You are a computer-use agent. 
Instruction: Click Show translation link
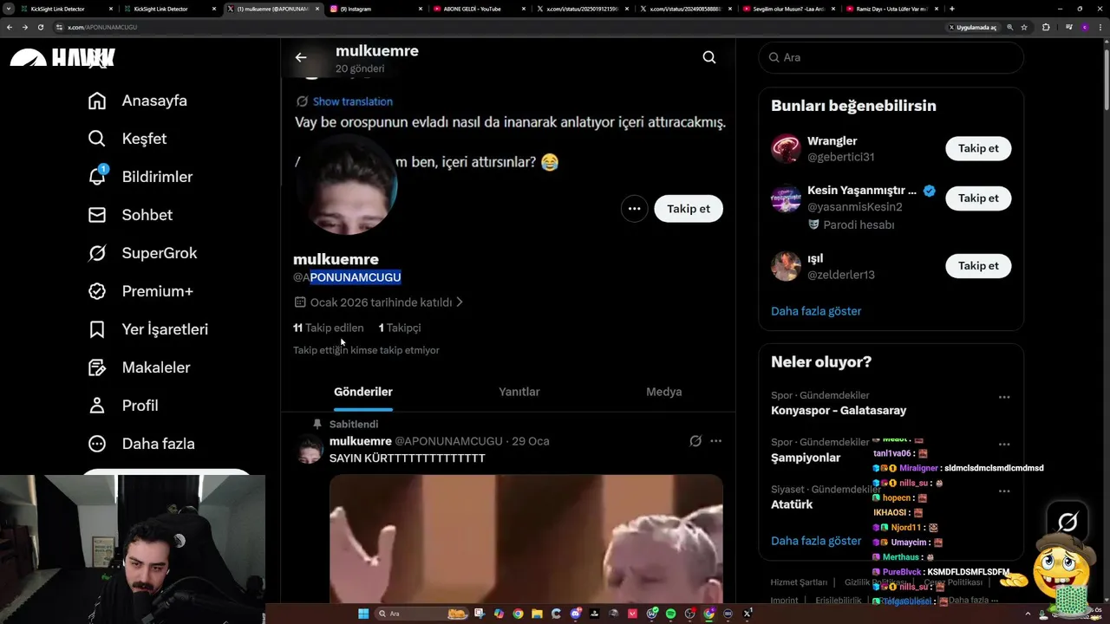pyautogui.click(x=352, y=101)
